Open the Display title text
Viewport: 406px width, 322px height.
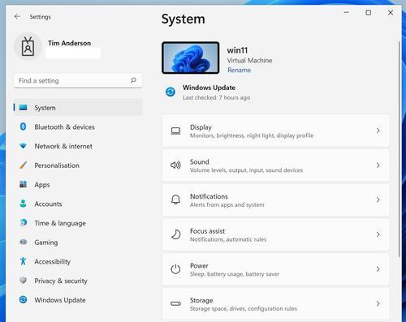pyautogui.click(x=201, y=127)
